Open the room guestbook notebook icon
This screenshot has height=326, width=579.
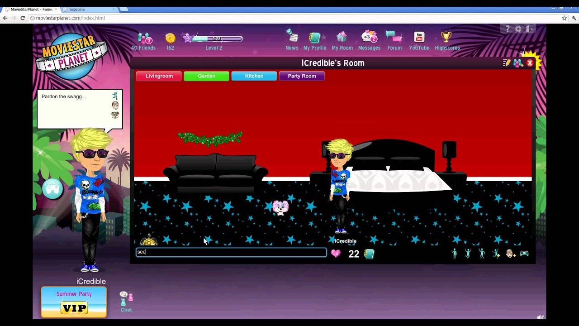point(369,254)
